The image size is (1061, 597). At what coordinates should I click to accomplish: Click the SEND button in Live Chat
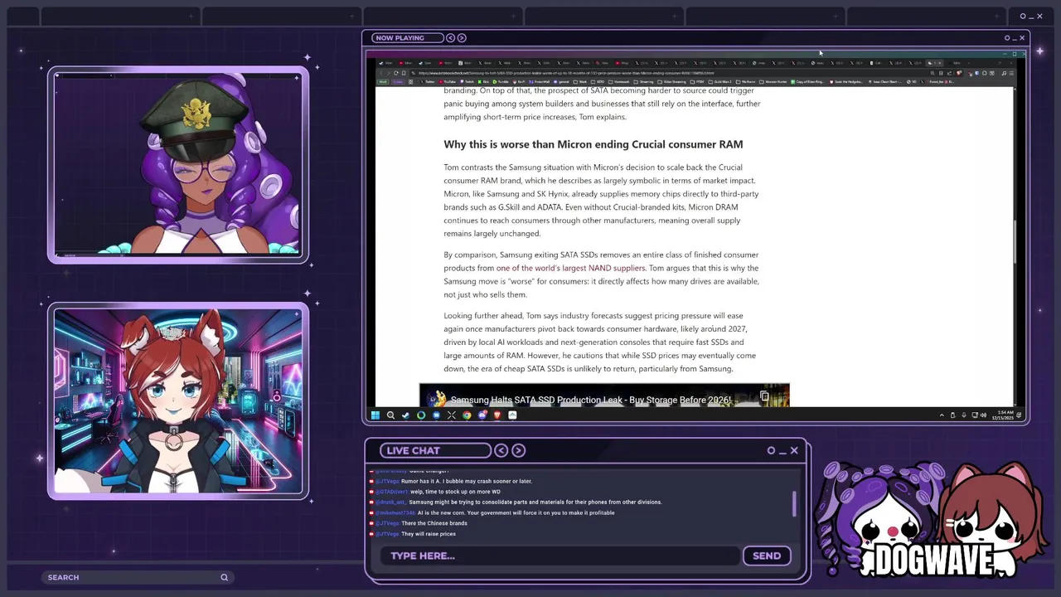767,556
